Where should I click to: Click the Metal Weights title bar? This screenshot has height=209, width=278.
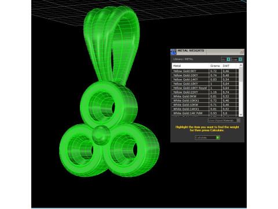point(207,52)
